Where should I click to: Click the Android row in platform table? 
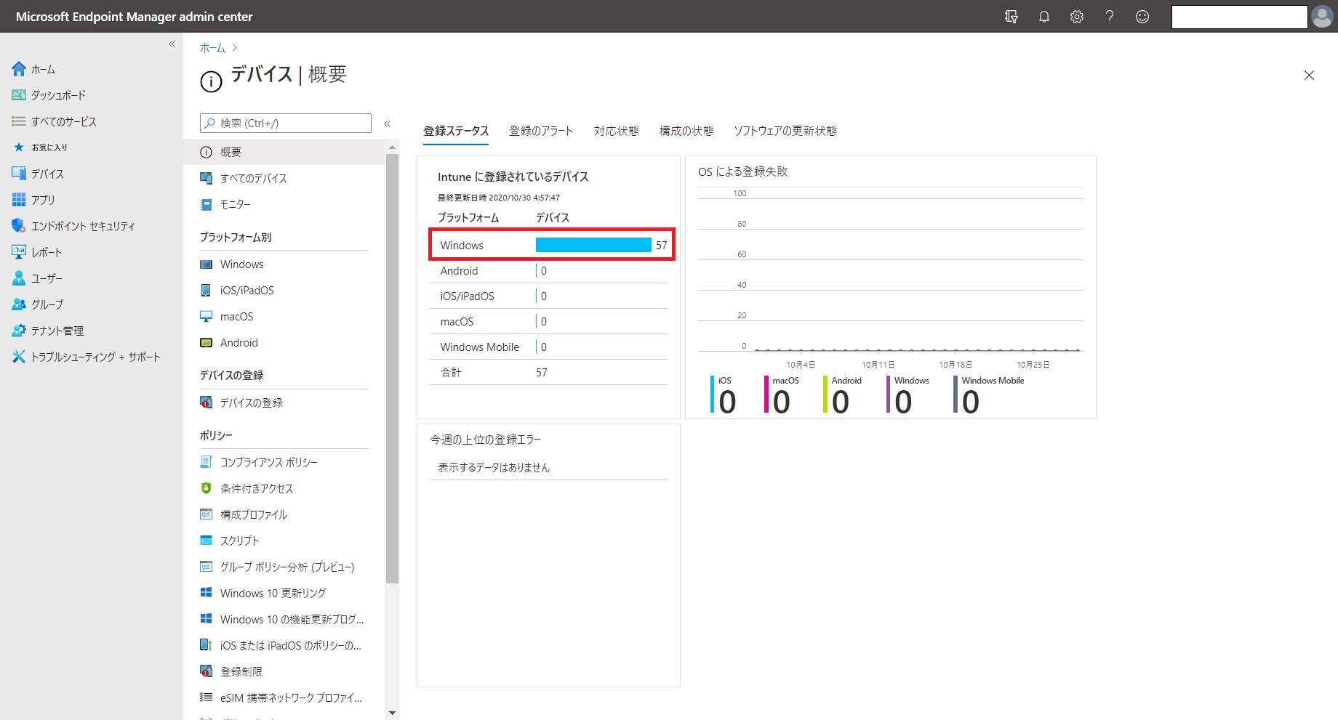pos(549,270)
